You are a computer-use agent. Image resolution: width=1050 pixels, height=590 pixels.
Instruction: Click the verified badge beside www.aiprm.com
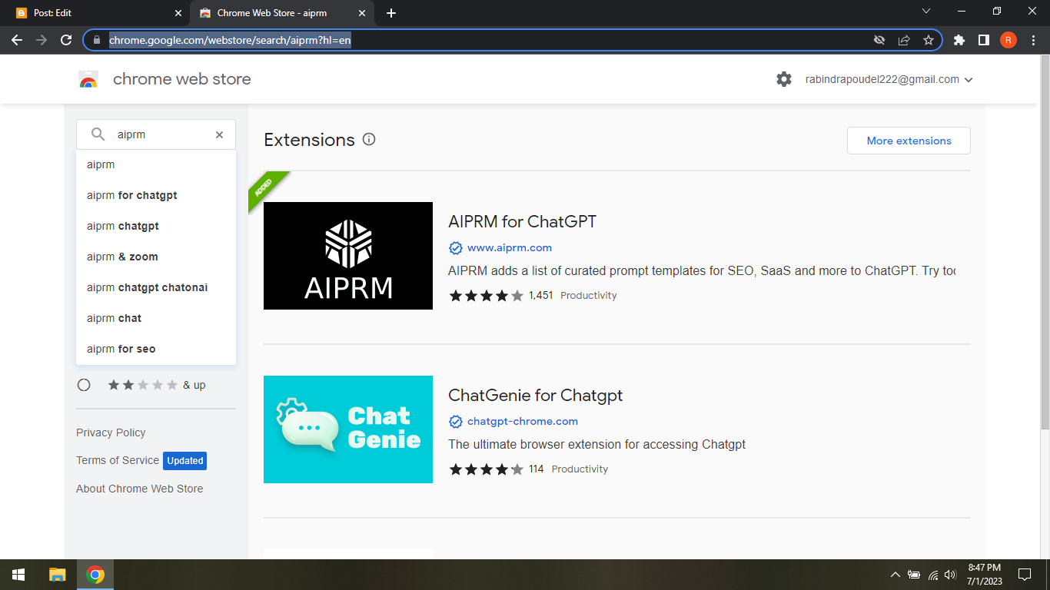pyautogui.click(x=455, y=248)
